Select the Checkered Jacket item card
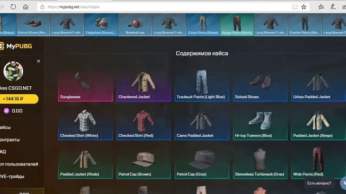346x194 pixels. (144, 86)
